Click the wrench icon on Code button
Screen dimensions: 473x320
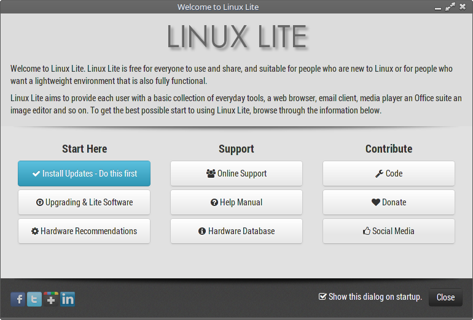[379, 173]
